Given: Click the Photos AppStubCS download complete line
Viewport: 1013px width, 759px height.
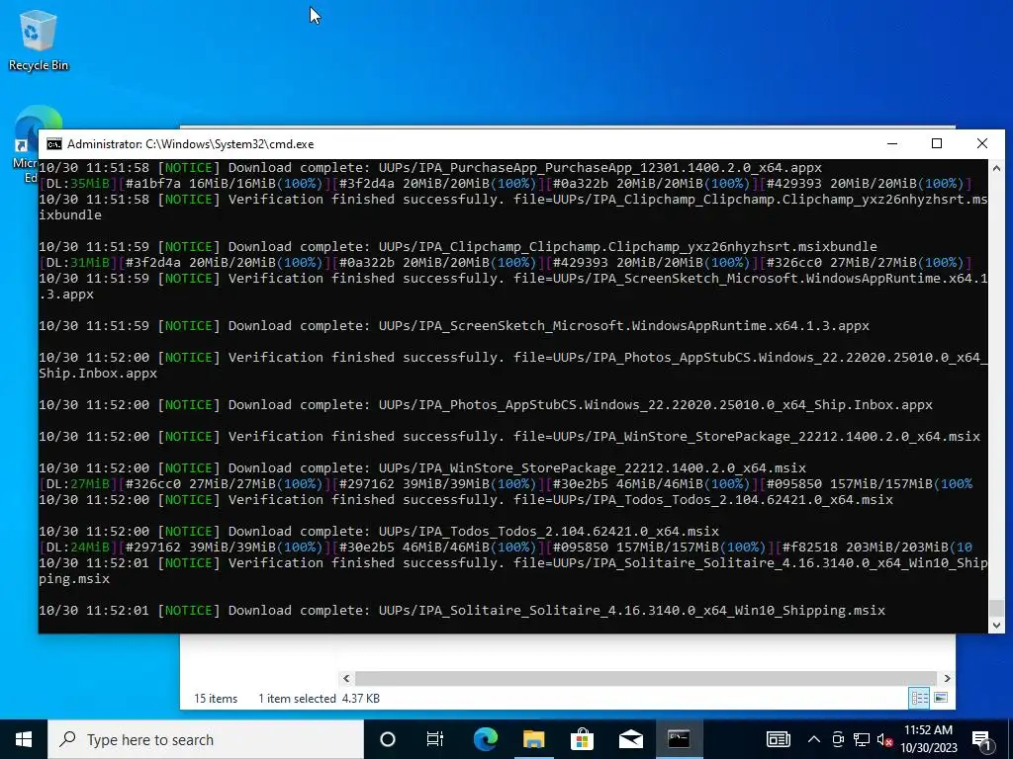Looking at the screenshot, I should pyautogui.click(x=486, y=404).
